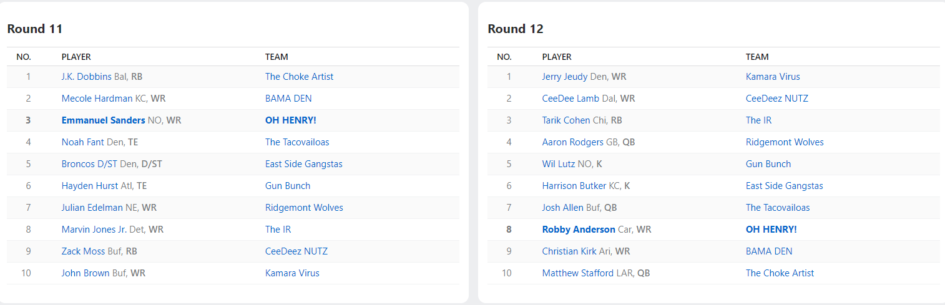The image size is (945, 305).
Task: Click Robby Anderson player name
Action: 579,230
